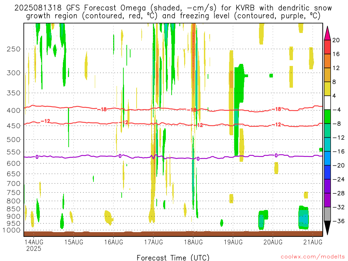Click the 19AUG time axis label

[233, 242]
